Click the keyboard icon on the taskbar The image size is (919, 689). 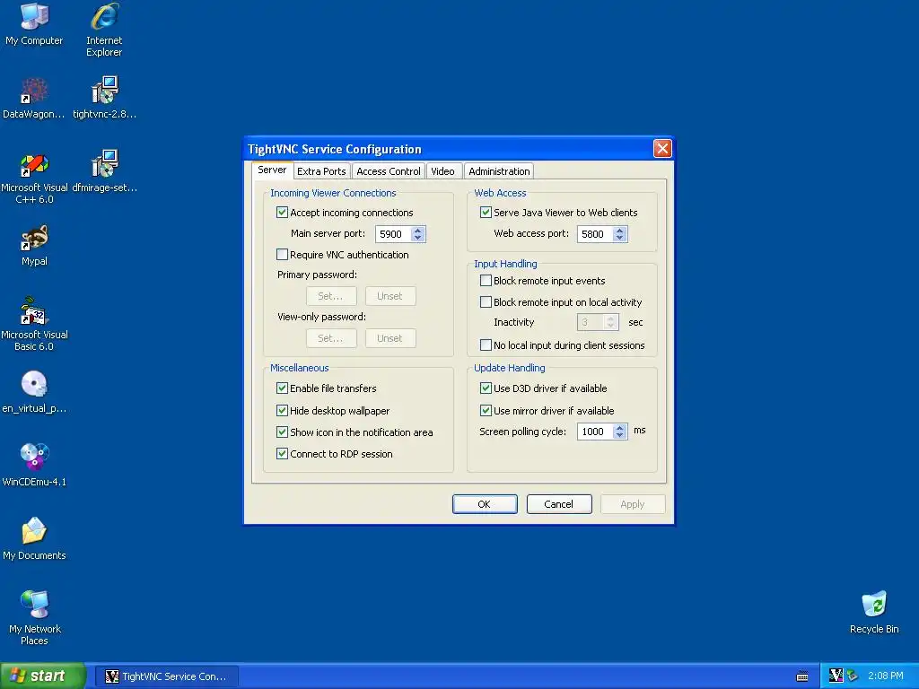802,676
